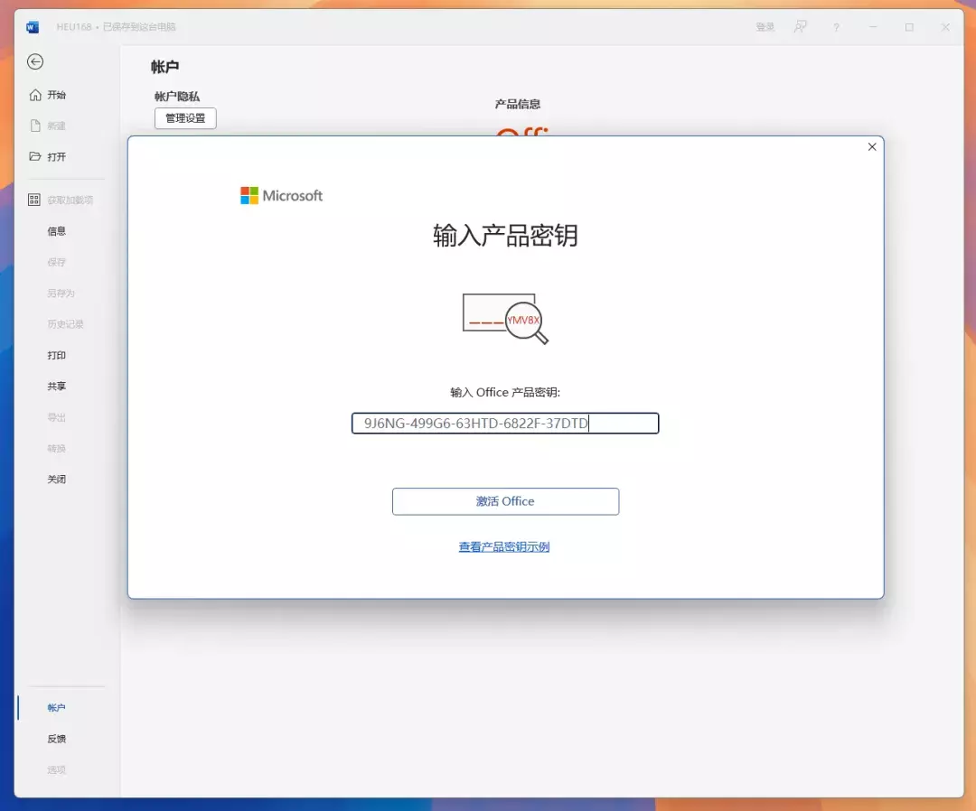Viewport: 976px width, 811px height.
Task: Click the 管理设置 button
Action: click(x=185, y=118)
